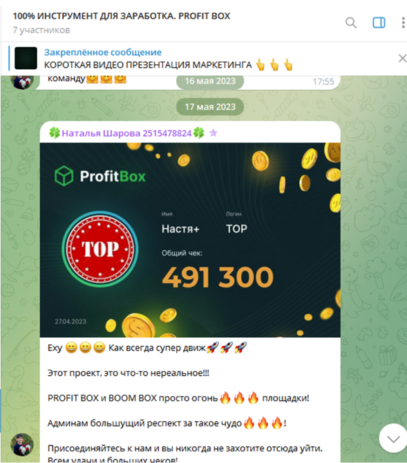Click pinned text КОРОТКАЯ ВИДЕО ПРЕЗЕНТАЦИЯ МАРКЕТИНГА
Screen dimensions: 407x463
point(148,65)
